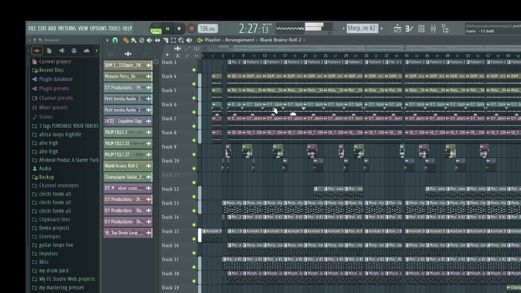Toggle the Browser via its toolbar icon

point(445,28)
